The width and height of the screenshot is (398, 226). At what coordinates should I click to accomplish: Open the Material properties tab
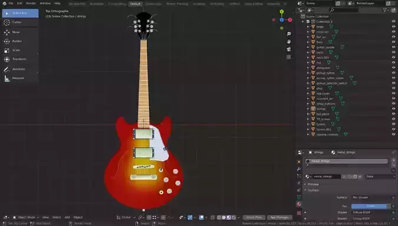tap(299, 204)
